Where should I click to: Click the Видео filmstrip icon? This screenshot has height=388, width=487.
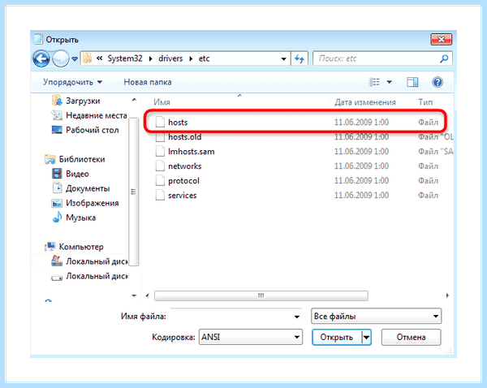tap(57, 174)
